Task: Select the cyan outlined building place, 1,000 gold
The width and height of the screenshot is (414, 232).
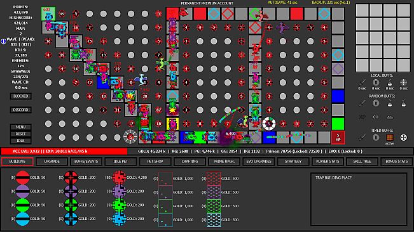Action: click(165, 219)
